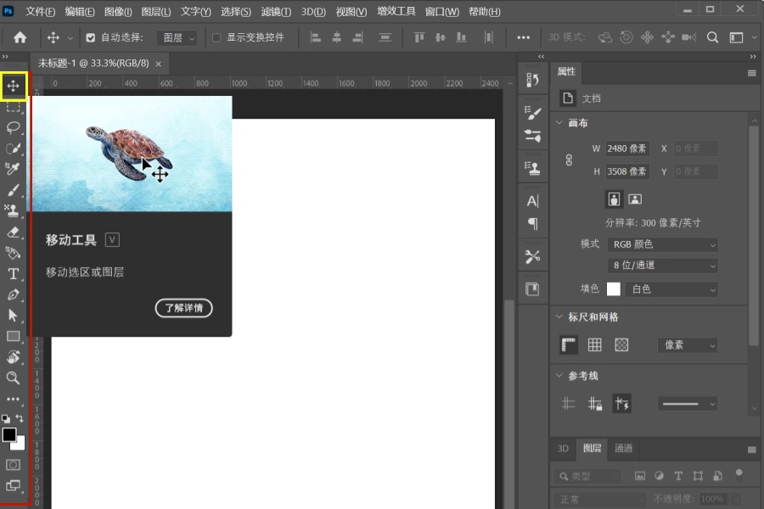The height and width of the screenshot is (509, 764).
Task: Open more align options (three dots)
Action: (x=523, y=37)
